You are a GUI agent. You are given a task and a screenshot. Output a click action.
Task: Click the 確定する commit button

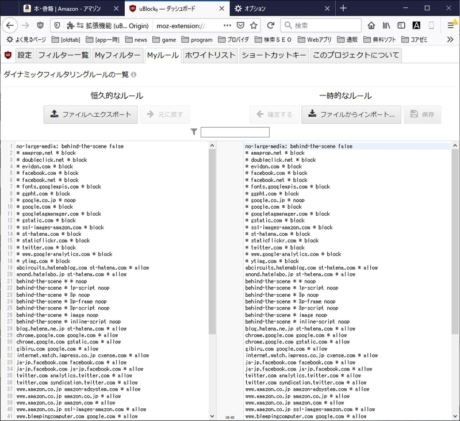274,114
